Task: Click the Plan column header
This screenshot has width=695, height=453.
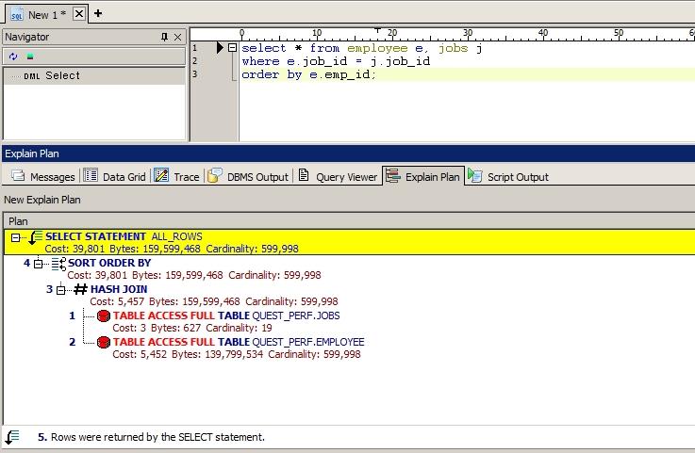Action: click(x=19, y=220)
